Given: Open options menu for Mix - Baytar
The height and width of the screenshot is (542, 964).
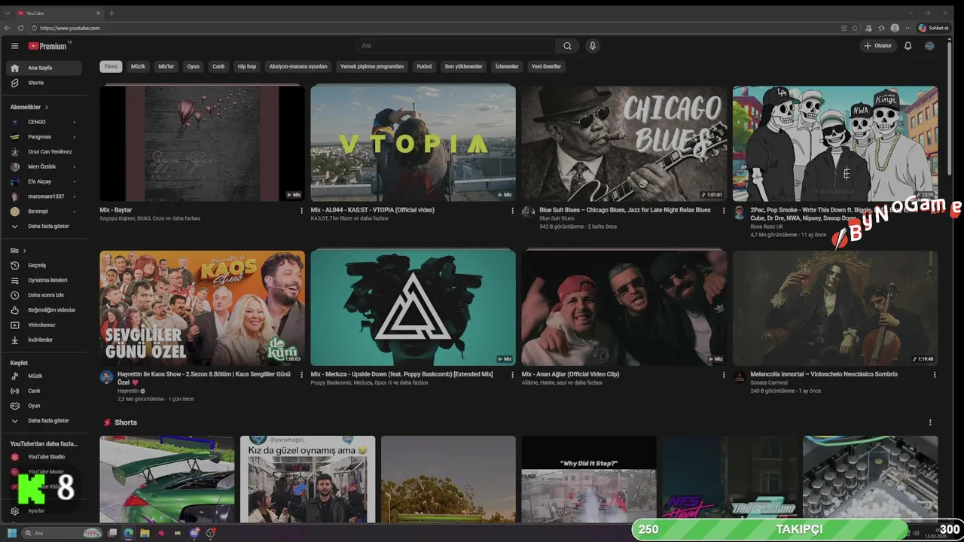Looking at the screenshot, I should coord(302,211).
